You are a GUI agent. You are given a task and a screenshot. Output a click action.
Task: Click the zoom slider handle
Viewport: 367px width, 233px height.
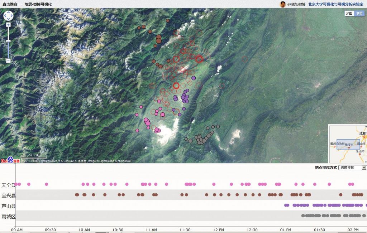pos(8,41)
